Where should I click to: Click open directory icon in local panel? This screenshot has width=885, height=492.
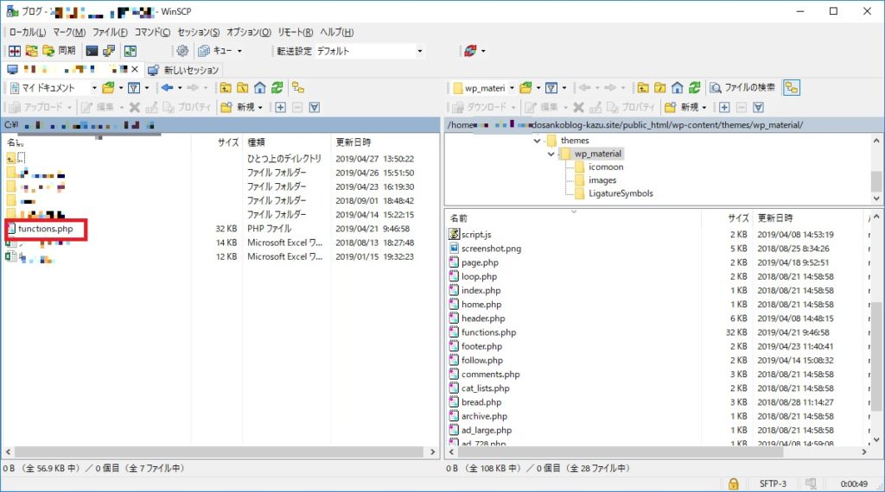point(108,88)
